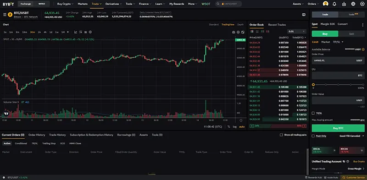Take a chart snapshot with camera icon
This screenshot has width=367, height=180.
tap(234, 32)
